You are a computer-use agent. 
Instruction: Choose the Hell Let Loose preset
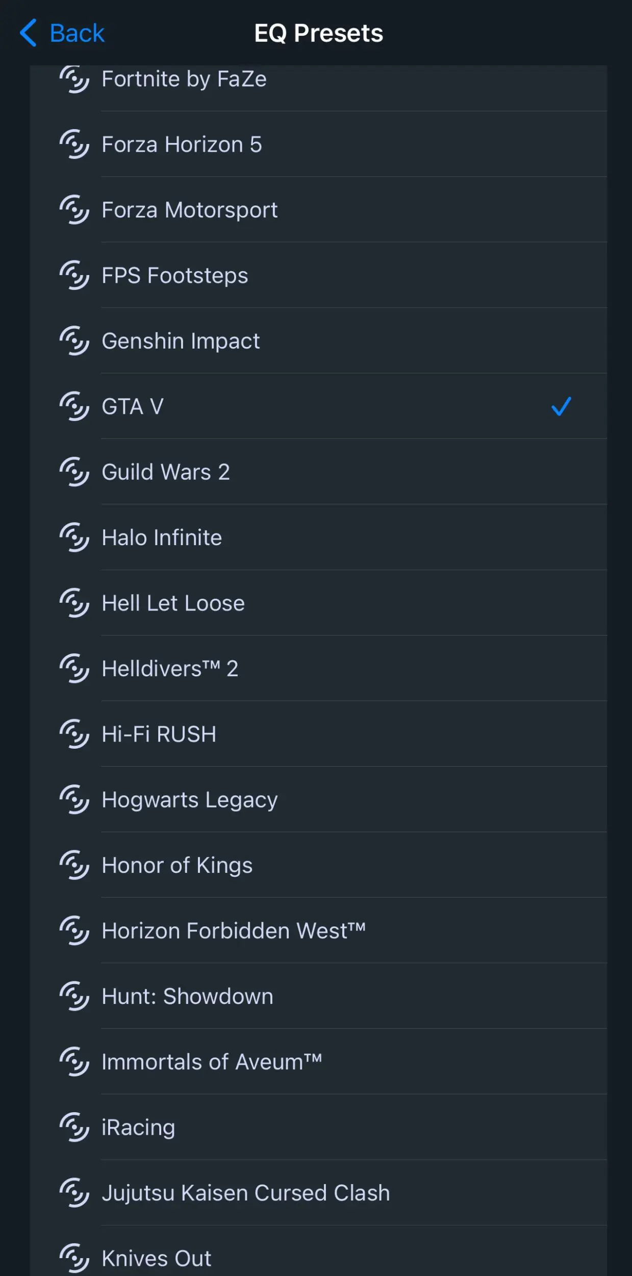318,603
